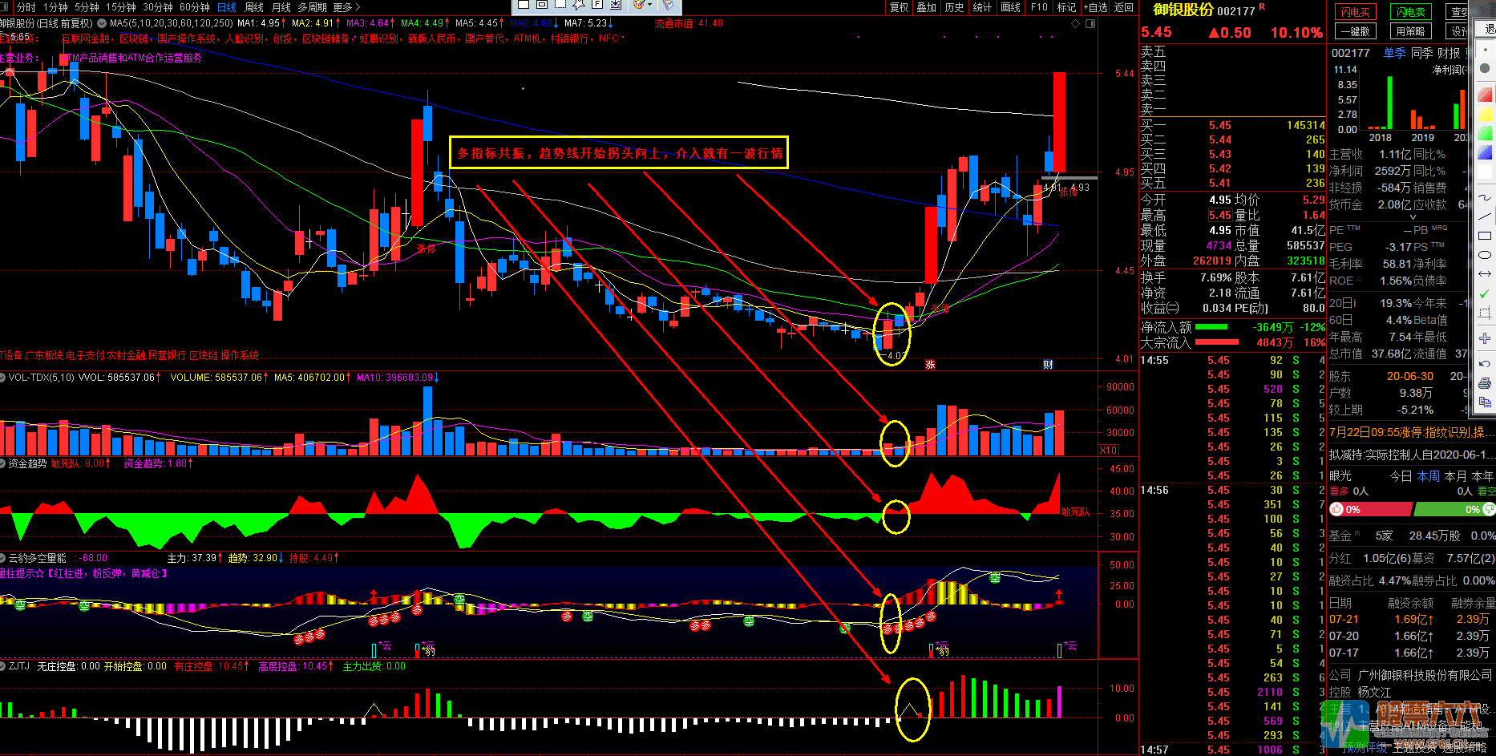Pick the wavy freehand line tool
Viewport: 1496px width, 756px height.
click(x=1485, y=197)
